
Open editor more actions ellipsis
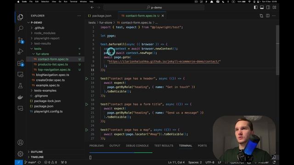coord(274,16)
